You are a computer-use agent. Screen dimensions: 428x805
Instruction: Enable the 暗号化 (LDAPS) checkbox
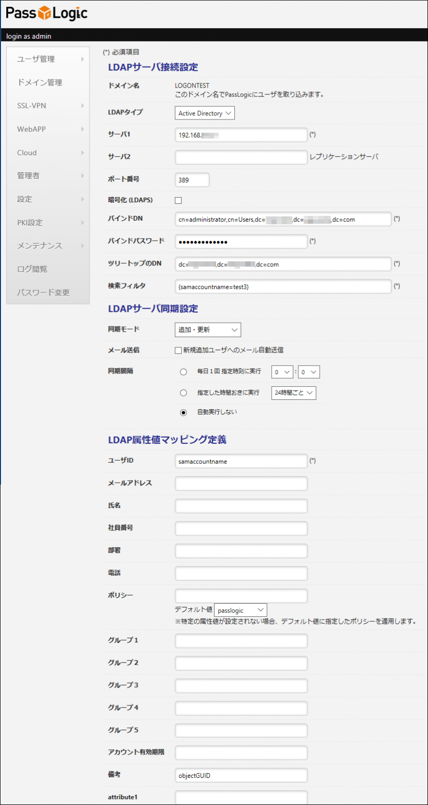178,200
